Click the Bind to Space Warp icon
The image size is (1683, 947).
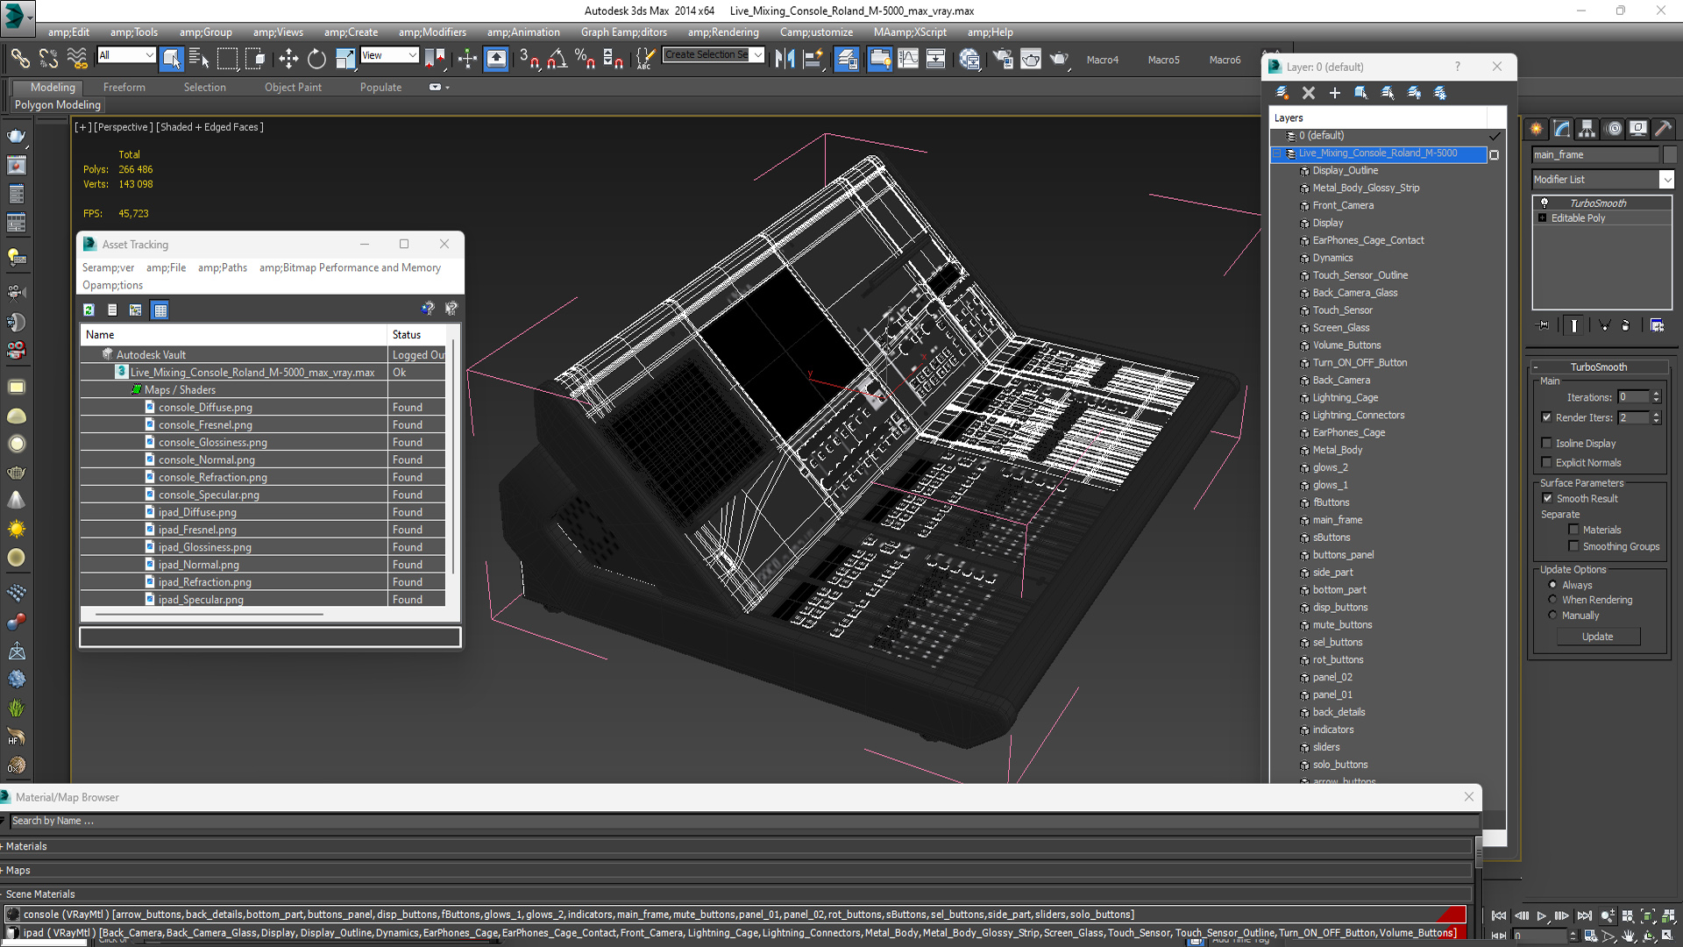(x=78, y=59)
